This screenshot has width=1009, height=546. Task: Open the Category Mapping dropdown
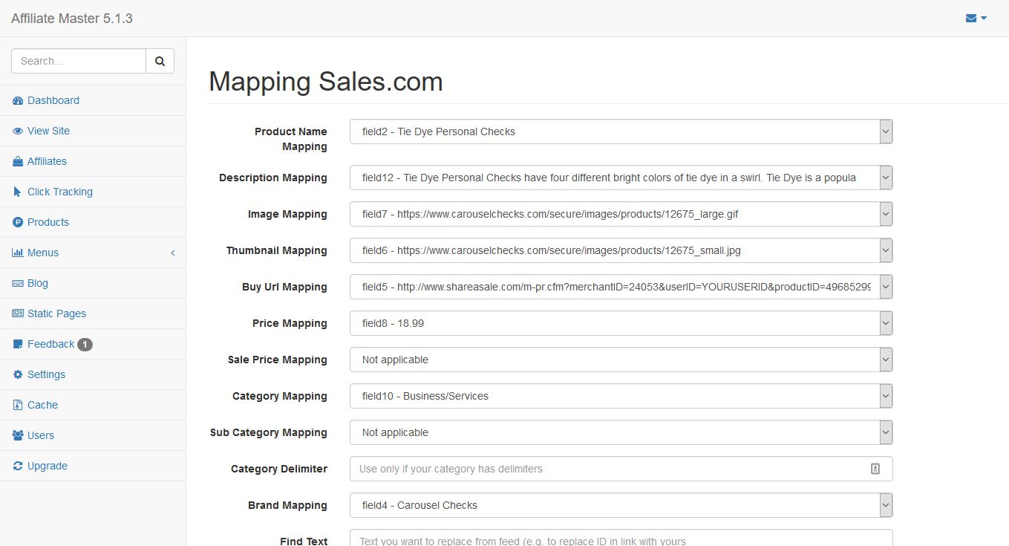621,396
